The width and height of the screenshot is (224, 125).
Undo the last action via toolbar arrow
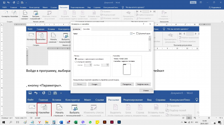(x=8, y=2)
